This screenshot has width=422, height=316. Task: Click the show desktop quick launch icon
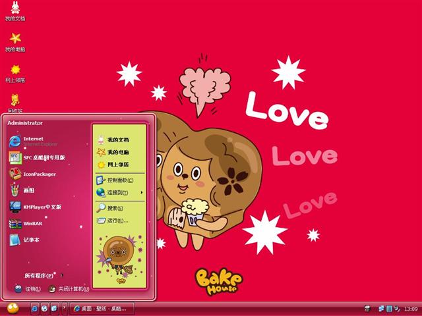click(54, 309)
